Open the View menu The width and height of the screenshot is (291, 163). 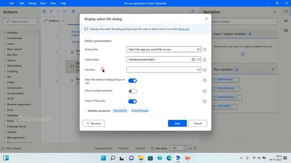click(53, 3)
